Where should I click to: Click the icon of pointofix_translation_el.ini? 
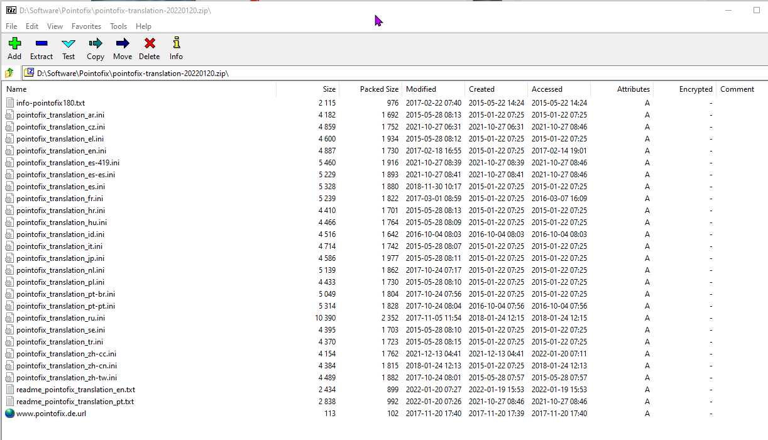pos(9,138)
